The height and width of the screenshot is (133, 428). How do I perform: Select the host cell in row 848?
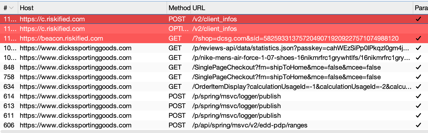pos(76,67)
